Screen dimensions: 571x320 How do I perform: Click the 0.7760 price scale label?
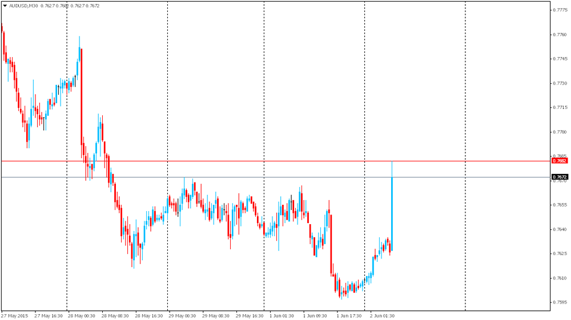(x=560, y=35)
